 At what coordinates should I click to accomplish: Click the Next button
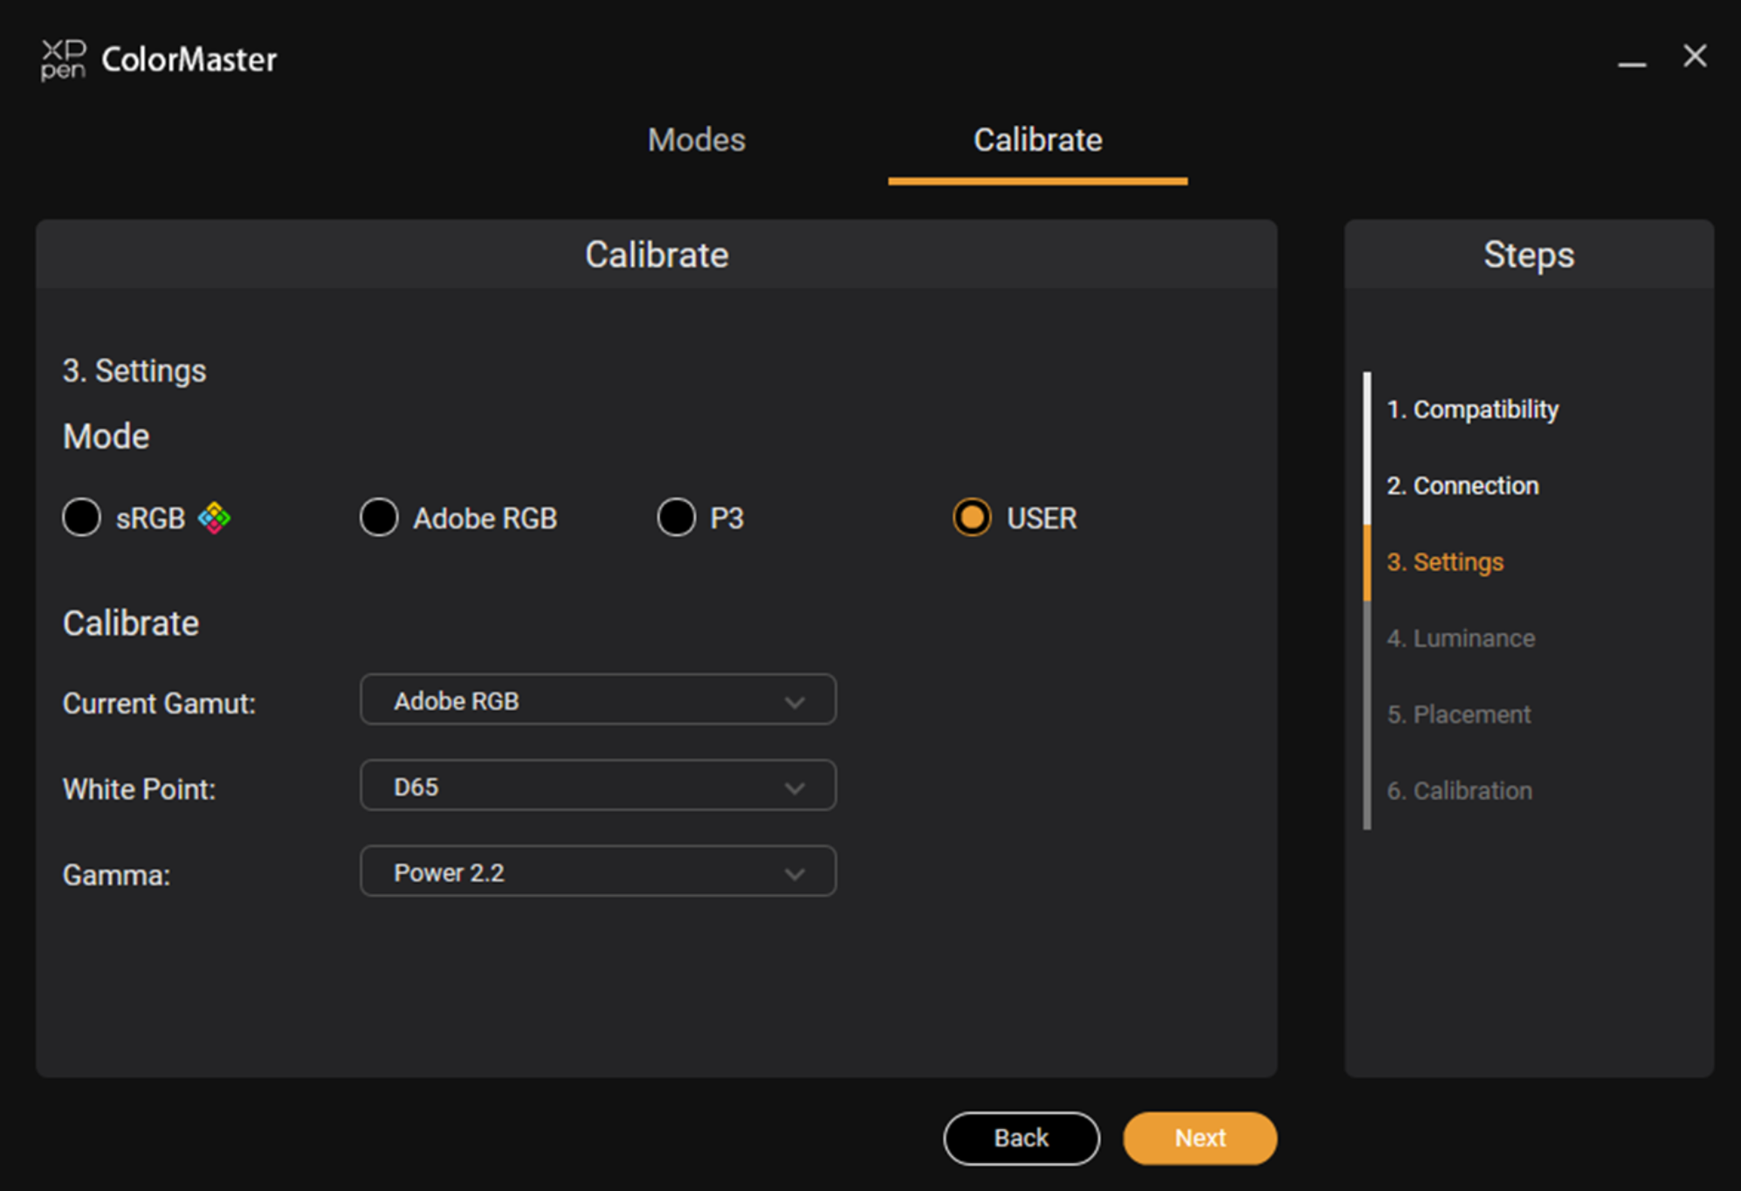1200,1138
